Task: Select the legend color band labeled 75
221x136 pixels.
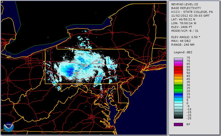Action: (178, 58)
